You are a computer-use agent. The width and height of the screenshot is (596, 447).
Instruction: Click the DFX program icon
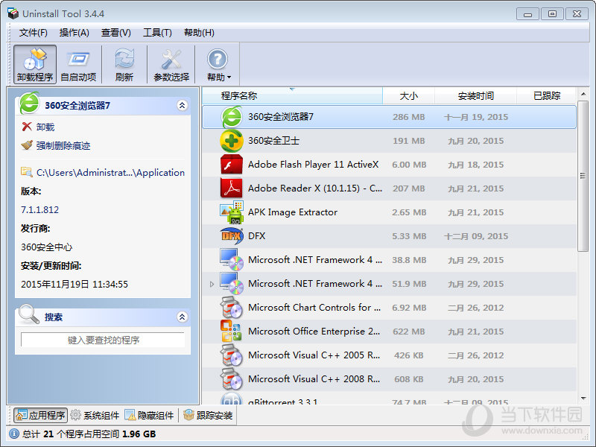[232, 236]
